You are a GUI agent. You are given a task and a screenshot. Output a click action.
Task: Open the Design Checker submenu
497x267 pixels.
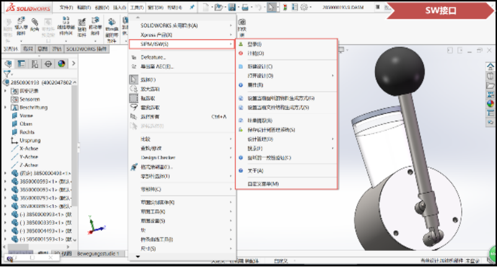click(182, 157)
